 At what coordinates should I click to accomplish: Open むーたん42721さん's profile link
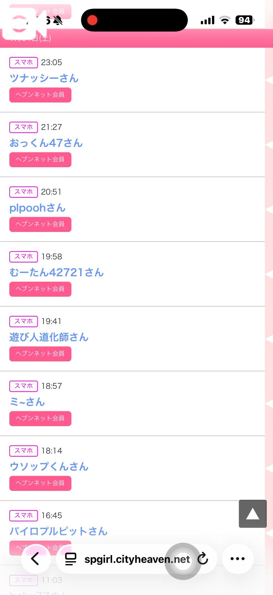(57, 272)
